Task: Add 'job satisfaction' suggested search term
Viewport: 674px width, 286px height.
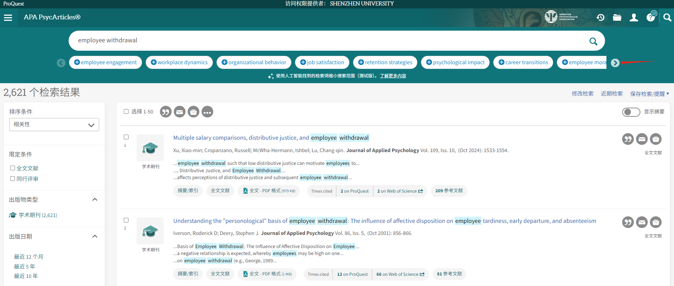Action: click(x=322, y=62)
